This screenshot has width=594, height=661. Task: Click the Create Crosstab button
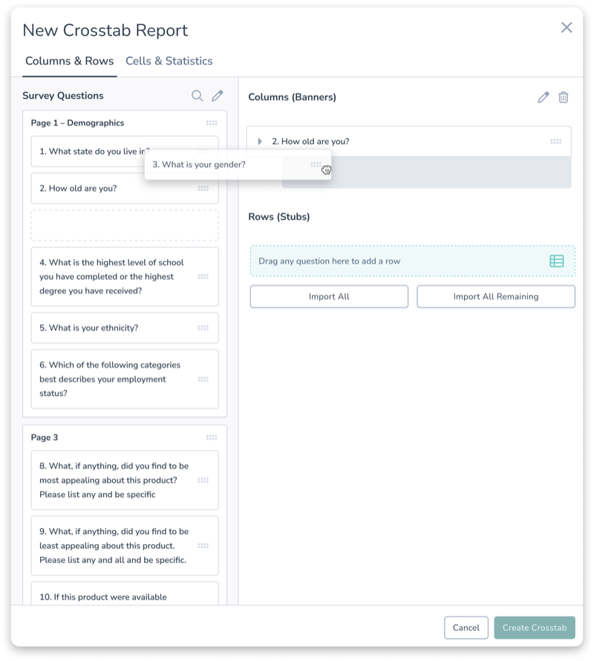535,628
